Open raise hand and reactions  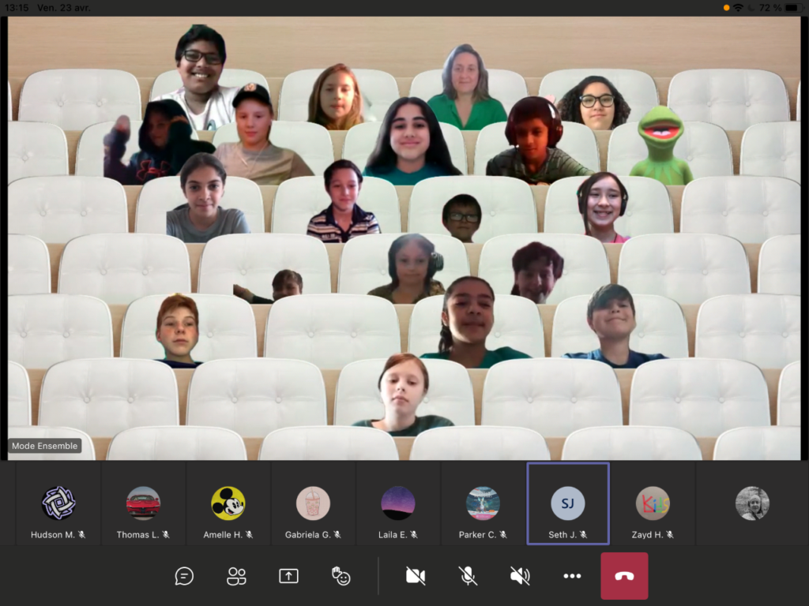(x=341, y=576)
